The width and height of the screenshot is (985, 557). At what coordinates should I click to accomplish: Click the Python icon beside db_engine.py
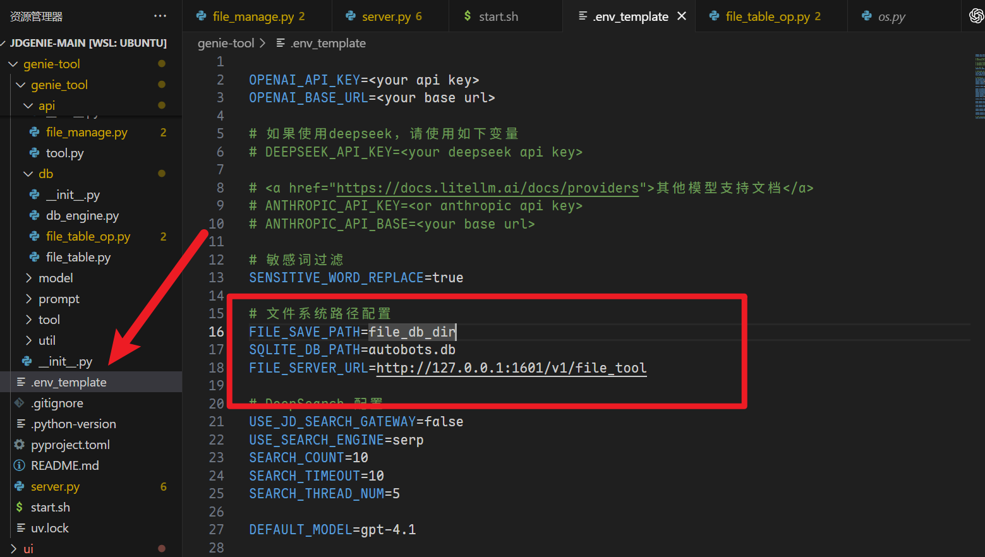pyautogui.click(x=35, y=215)
